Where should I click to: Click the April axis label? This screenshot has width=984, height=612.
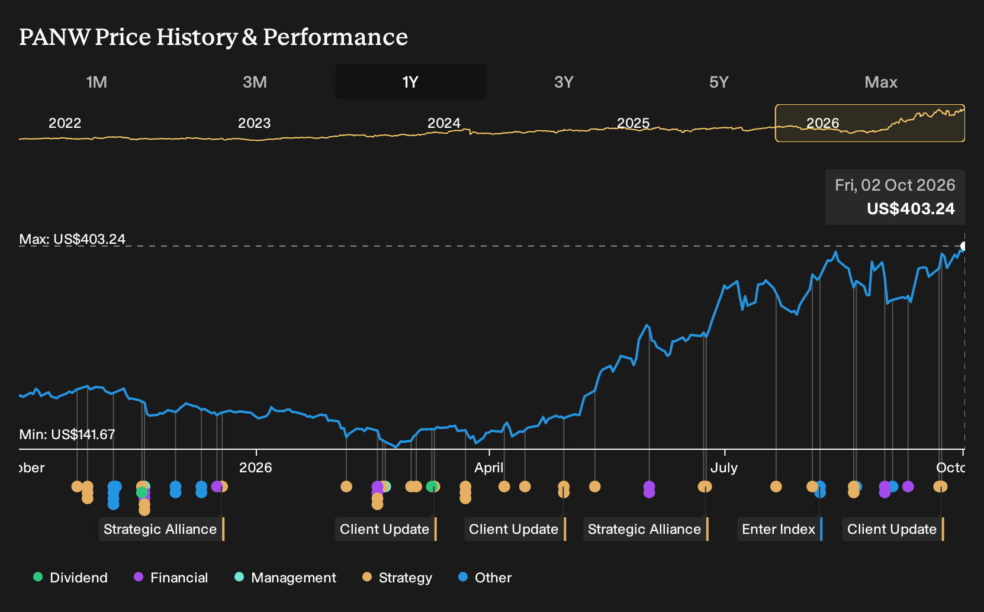(x=489, y=468)
